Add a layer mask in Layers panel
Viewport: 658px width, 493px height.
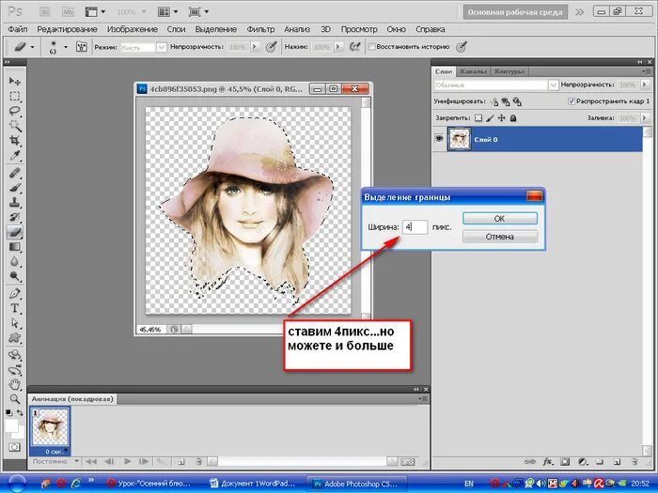pyautogui.click(x=565, y=462)
